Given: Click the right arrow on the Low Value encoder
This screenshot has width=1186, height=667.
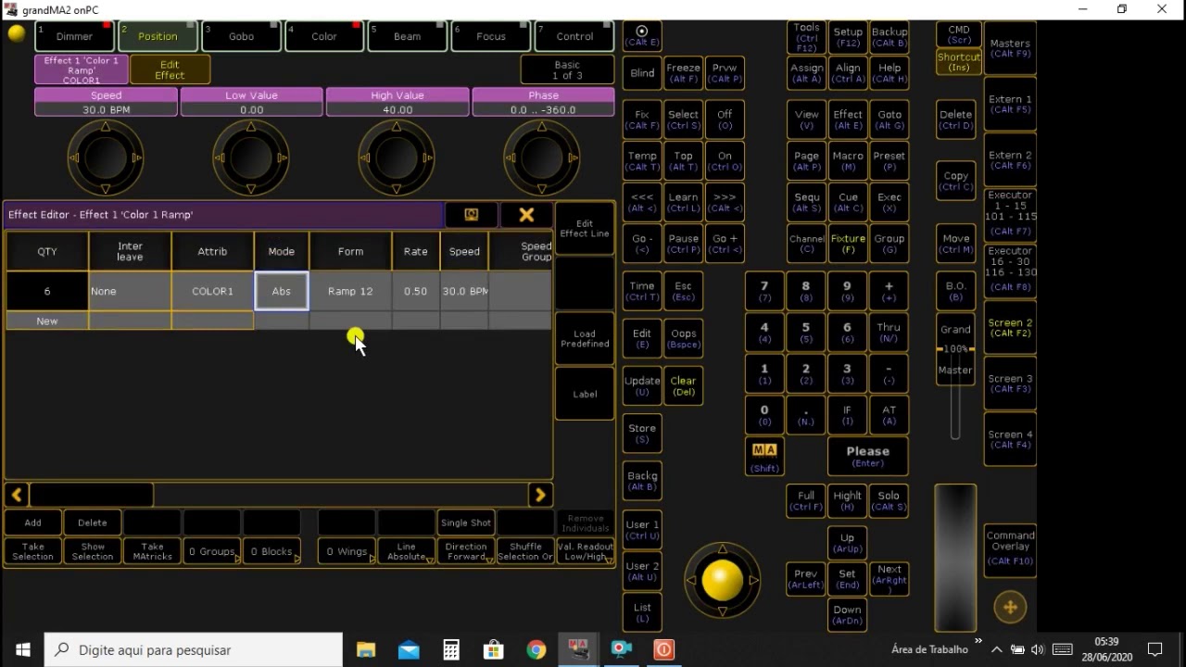Looking at the screenshot, I should click(284, 157).
